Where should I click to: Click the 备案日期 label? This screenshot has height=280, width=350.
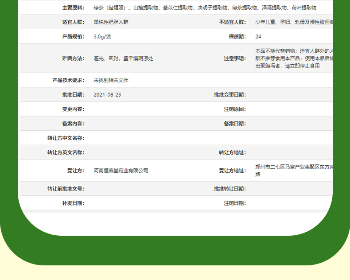[x=235, y=124]
